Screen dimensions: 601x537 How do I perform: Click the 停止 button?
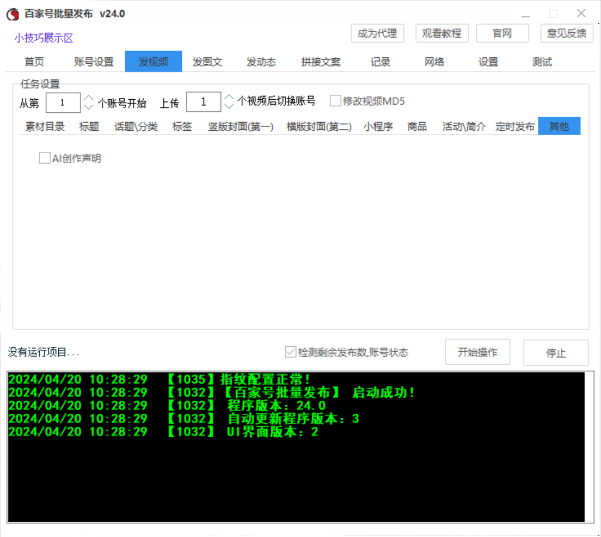556,353
